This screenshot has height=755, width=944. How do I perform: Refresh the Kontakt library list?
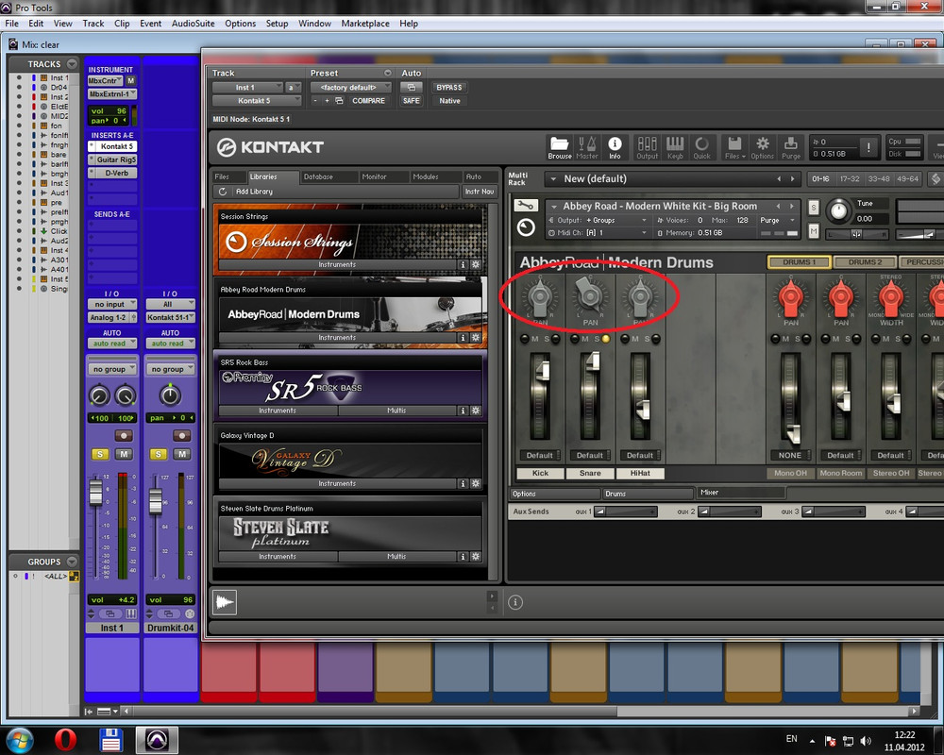coord(223,192)
